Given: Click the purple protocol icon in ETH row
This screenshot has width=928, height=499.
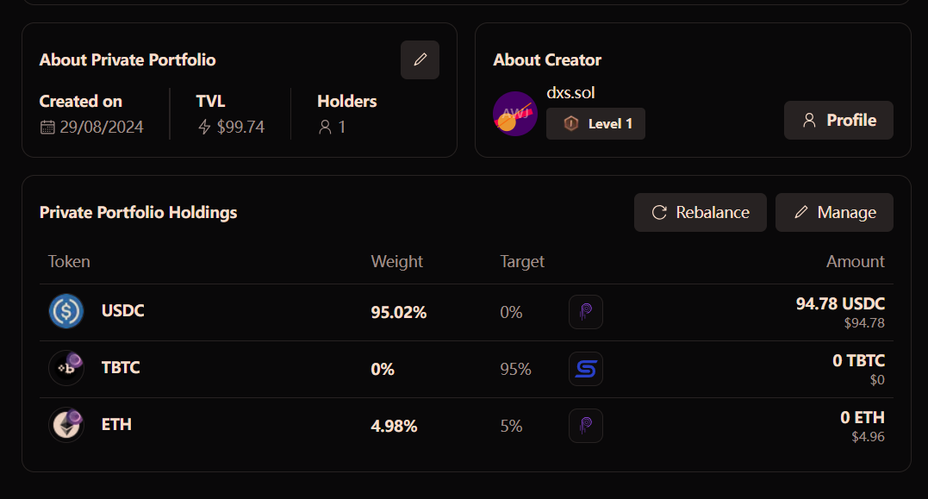Looking at the screenshot, I should coord(586,426).
